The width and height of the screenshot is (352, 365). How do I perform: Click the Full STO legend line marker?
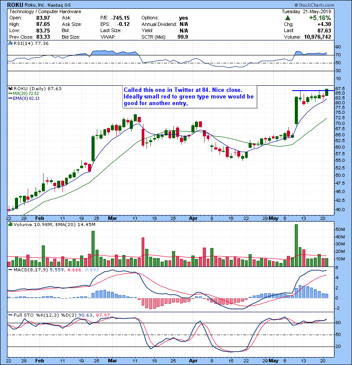click(10, 315)
